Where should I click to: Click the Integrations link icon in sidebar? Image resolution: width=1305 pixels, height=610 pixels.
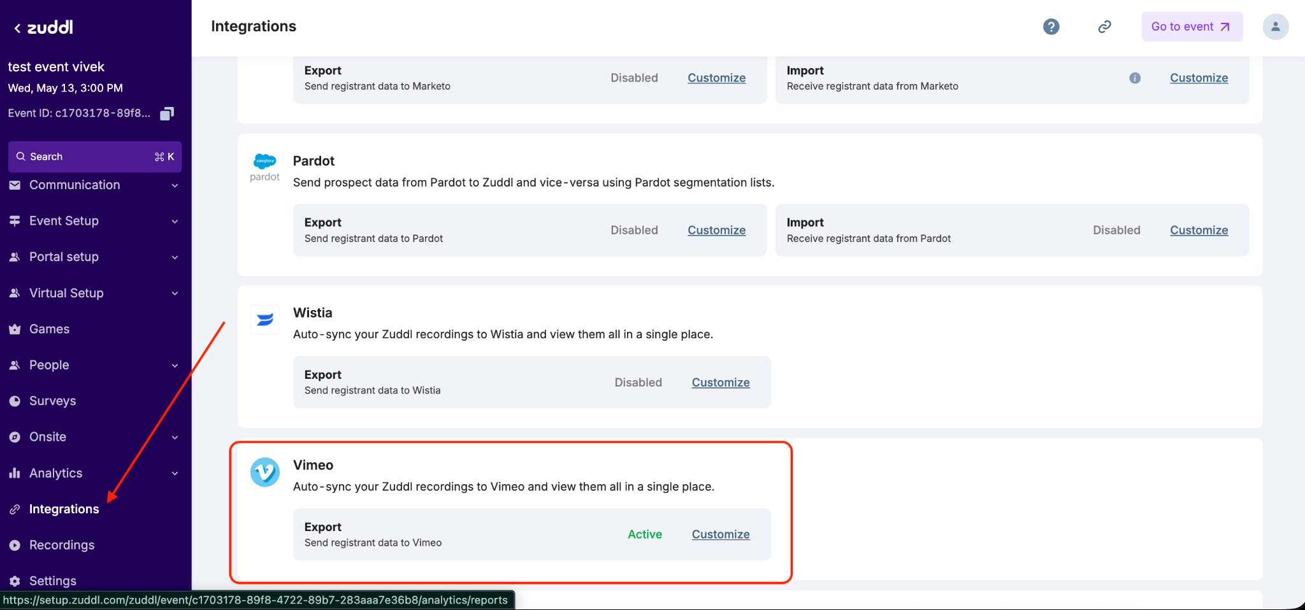[15, 509]
